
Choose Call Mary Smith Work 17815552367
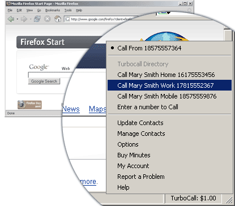point(169,85)
